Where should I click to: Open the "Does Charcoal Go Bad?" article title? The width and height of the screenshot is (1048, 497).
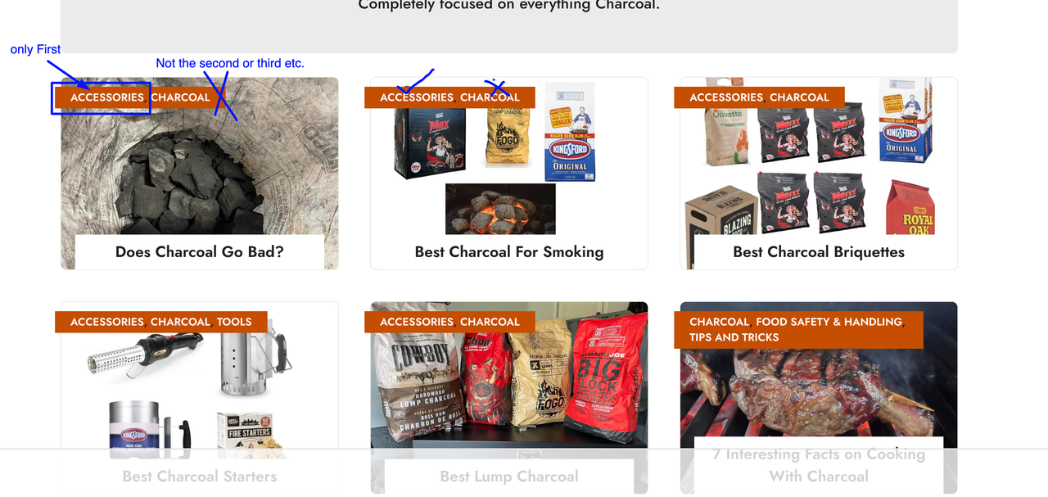pos(200,252)
